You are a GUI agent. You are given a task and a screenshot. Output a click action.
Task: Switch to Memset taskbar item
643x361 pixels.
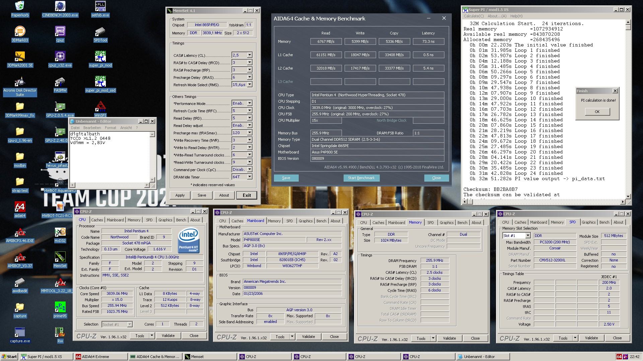click(x=210, y=357)
